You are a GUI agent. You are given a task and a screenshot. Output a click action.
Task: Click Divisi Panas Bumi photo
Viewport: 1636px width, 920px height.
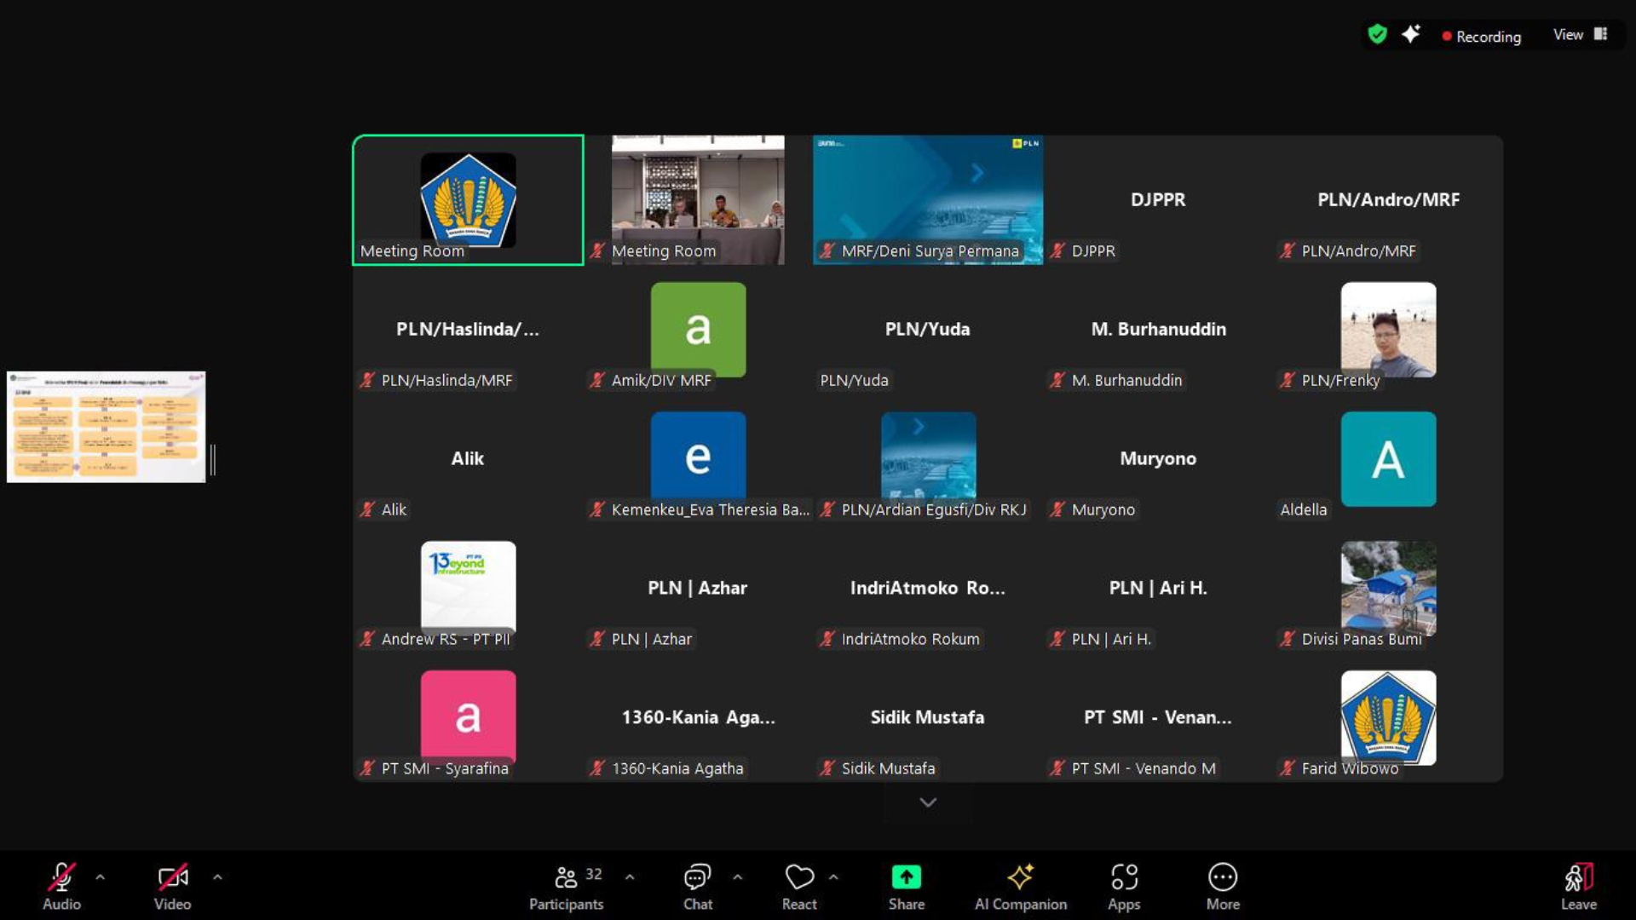(x=1388, y=587)
